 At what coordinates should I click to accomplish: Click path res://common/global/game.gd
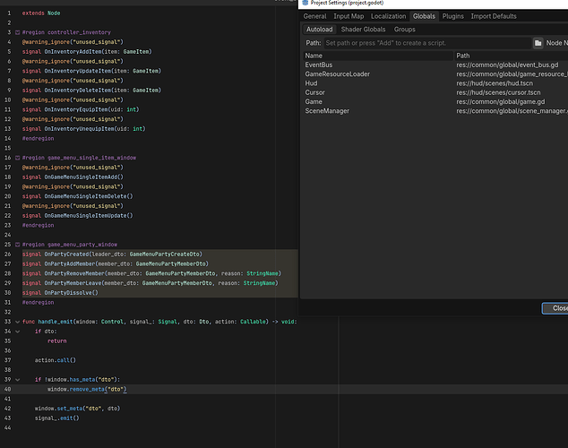click(500, 102)
